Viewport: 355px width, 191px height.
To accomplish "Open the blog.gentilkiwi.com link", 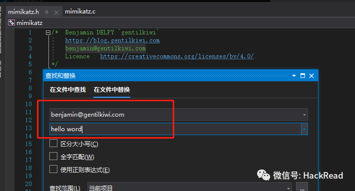I will (112, 40).
